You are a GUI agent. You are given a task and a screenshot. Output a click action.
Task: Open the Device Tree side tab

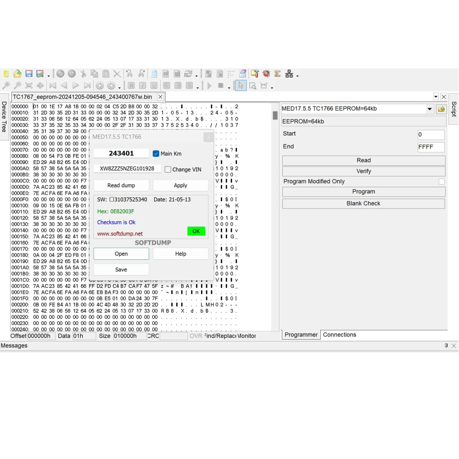[4, 117]
